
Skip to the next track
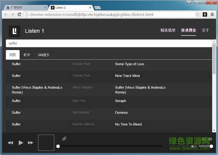(31, 143)
